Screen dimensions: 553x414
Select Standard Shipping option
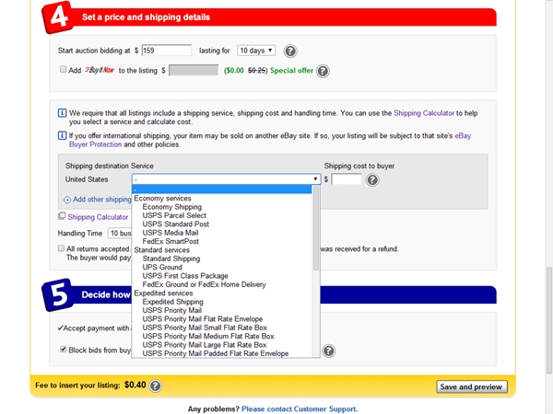click(171, 259)
